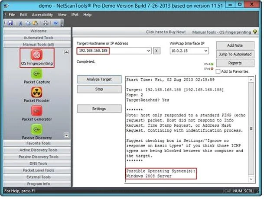Click the Stop button

pyautogui.click(x=99, y=89)
